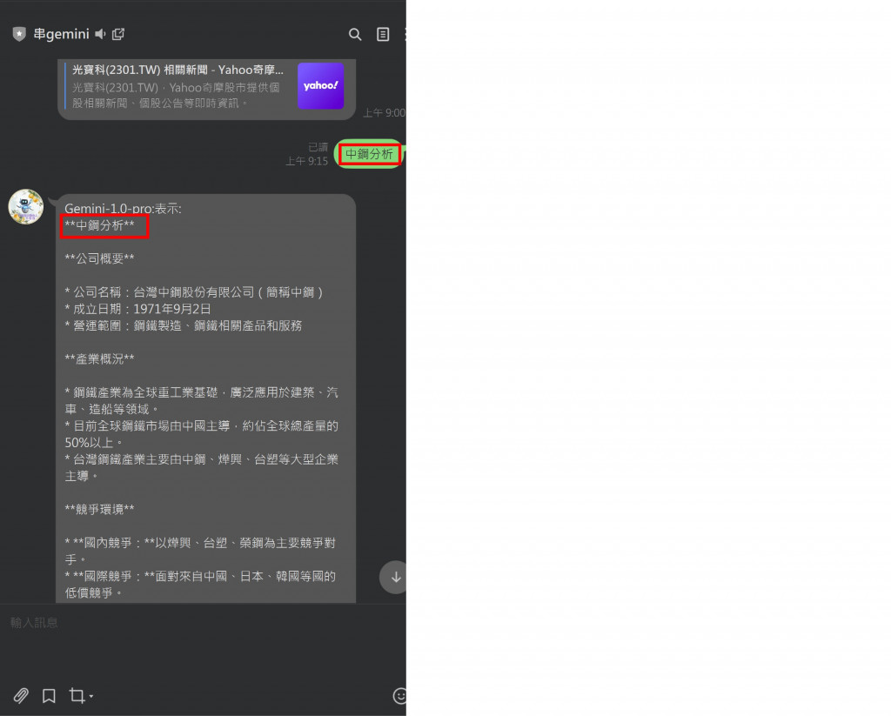891x716 pixels.
Task: Expand the capture options dropdown arrow
Action: (90, 696)
